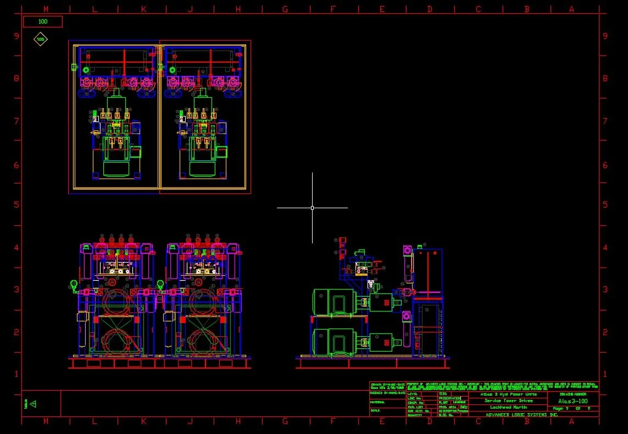Click the diamond-shaped 100 tag symbol
628x434 pixels.
pyautogui.click(x=41, y=39)
